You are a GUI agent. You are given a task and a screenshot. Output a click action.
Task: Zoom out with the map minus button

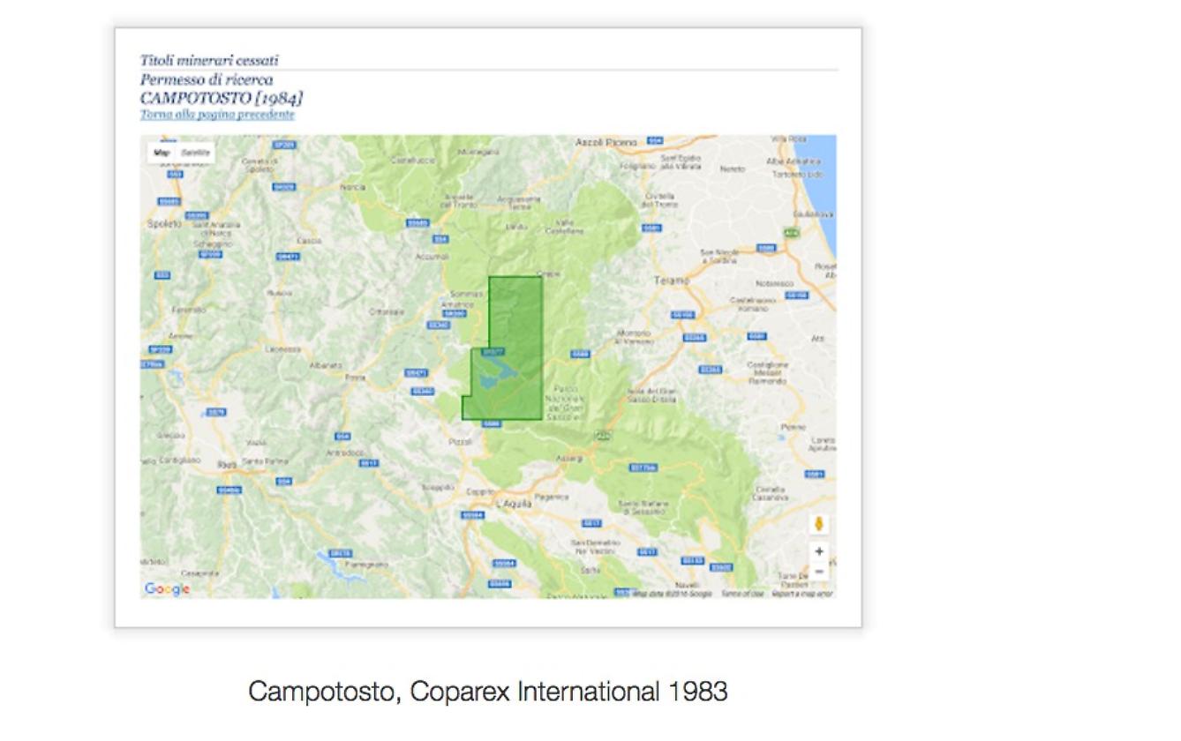pos(819,572)
